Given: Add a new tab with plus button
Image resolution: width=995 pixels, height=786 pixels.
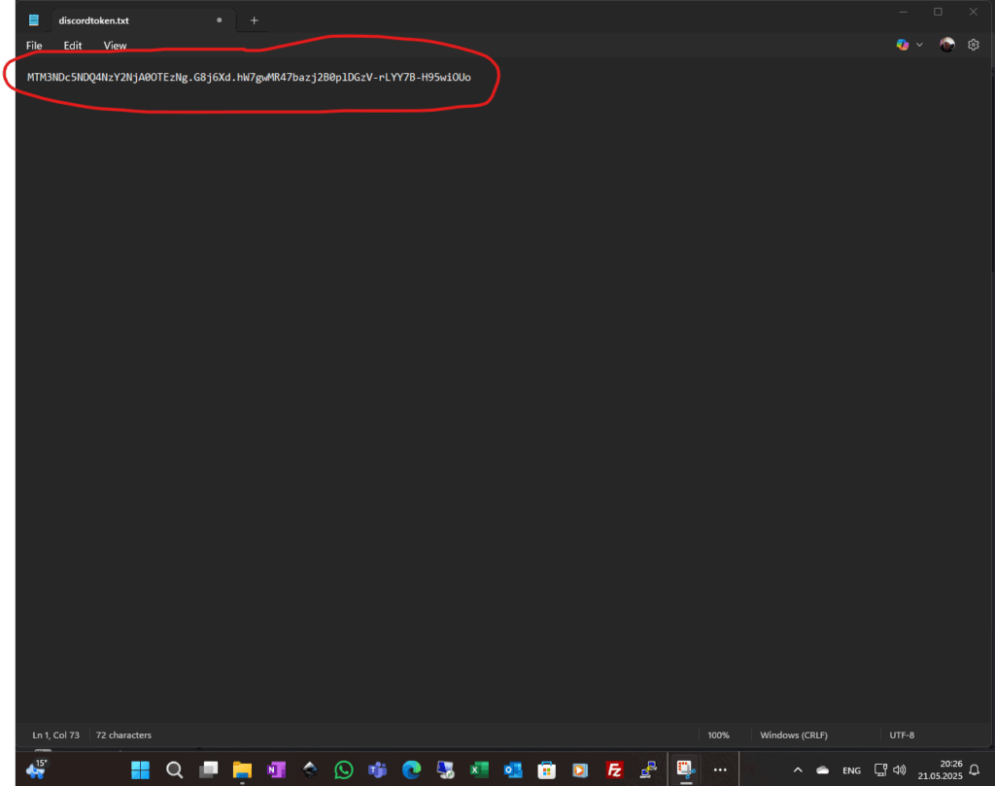Looking at the screenshot, I should 254,20.
